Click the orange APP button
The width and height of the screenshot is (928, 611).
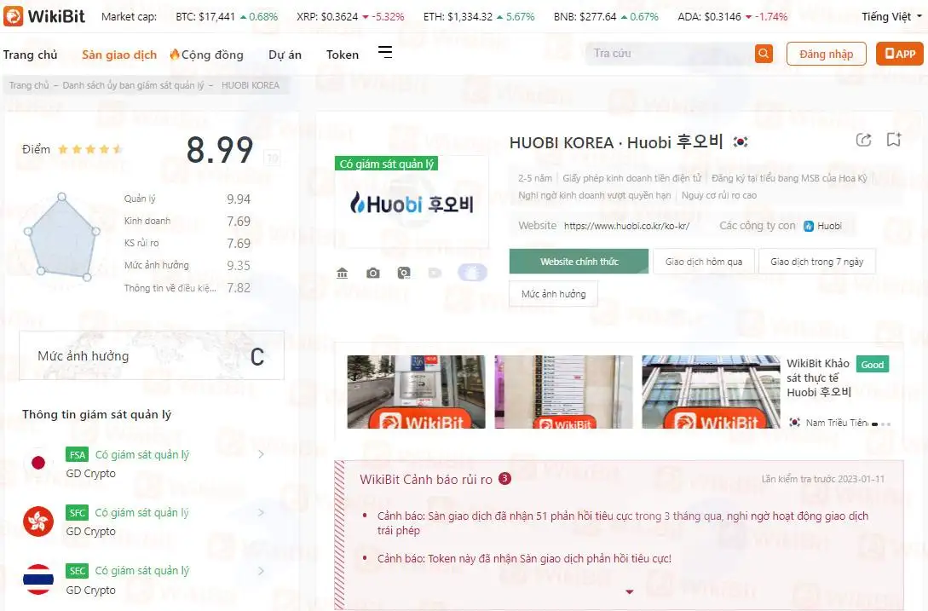coord(900,54)
